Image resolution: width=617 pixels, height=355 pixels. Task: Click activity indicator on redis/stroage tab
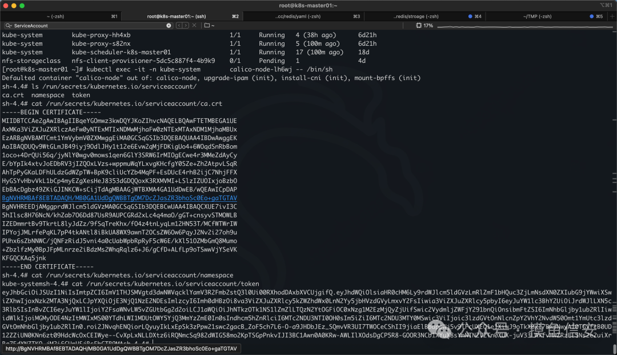(x=470, y=16)
